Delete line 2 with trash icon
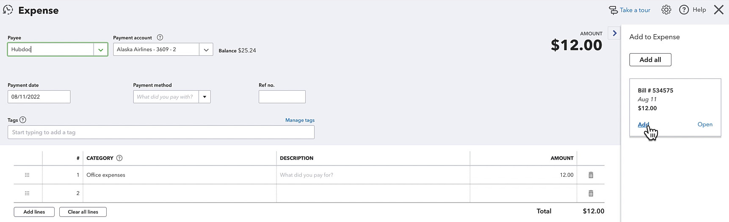 click(x=591, y=193)
